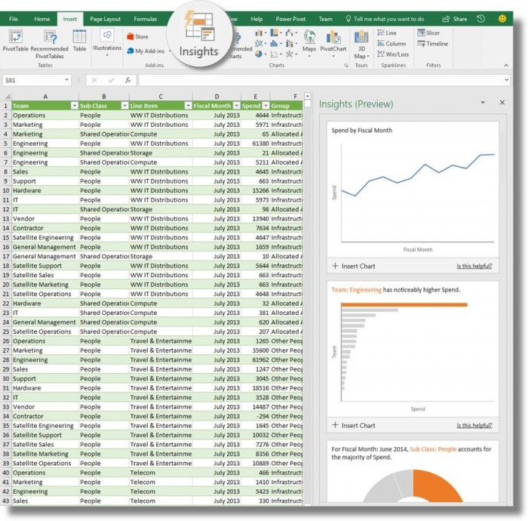Open the Formulas ribbon tab
This screenshot has height=521, width=528.
tap(146, 19)
